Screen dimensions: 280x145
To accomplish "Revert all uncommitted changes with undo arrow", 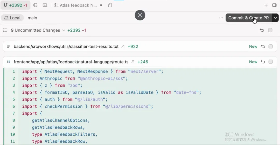I will tap(262, 30).
